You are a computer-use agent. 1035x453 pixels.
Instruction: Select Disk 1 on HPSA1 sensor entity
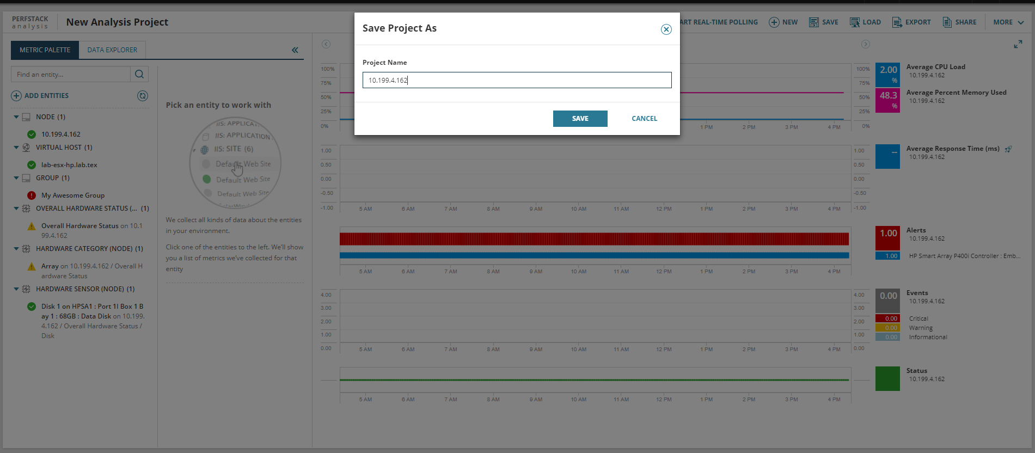click(93, 321)
